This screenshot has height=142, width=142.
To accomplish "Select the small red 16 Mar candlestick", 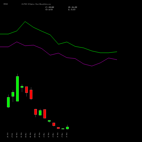I will tap(58, 128).
